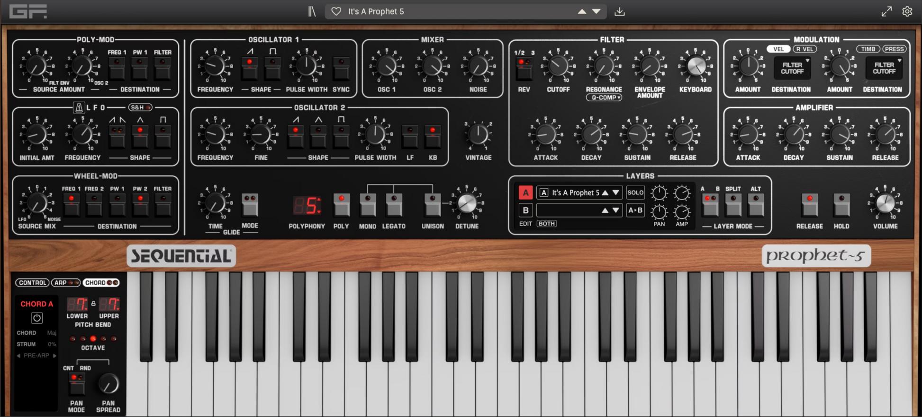Click the resize window arrows icon
Screen dimensions: 922x417
coord(886,11)
